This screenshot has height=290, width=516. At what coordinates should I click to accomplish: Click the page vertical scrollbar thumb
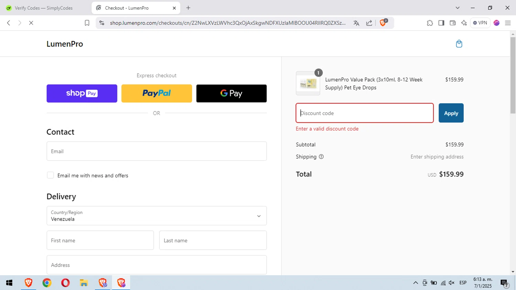513,75
